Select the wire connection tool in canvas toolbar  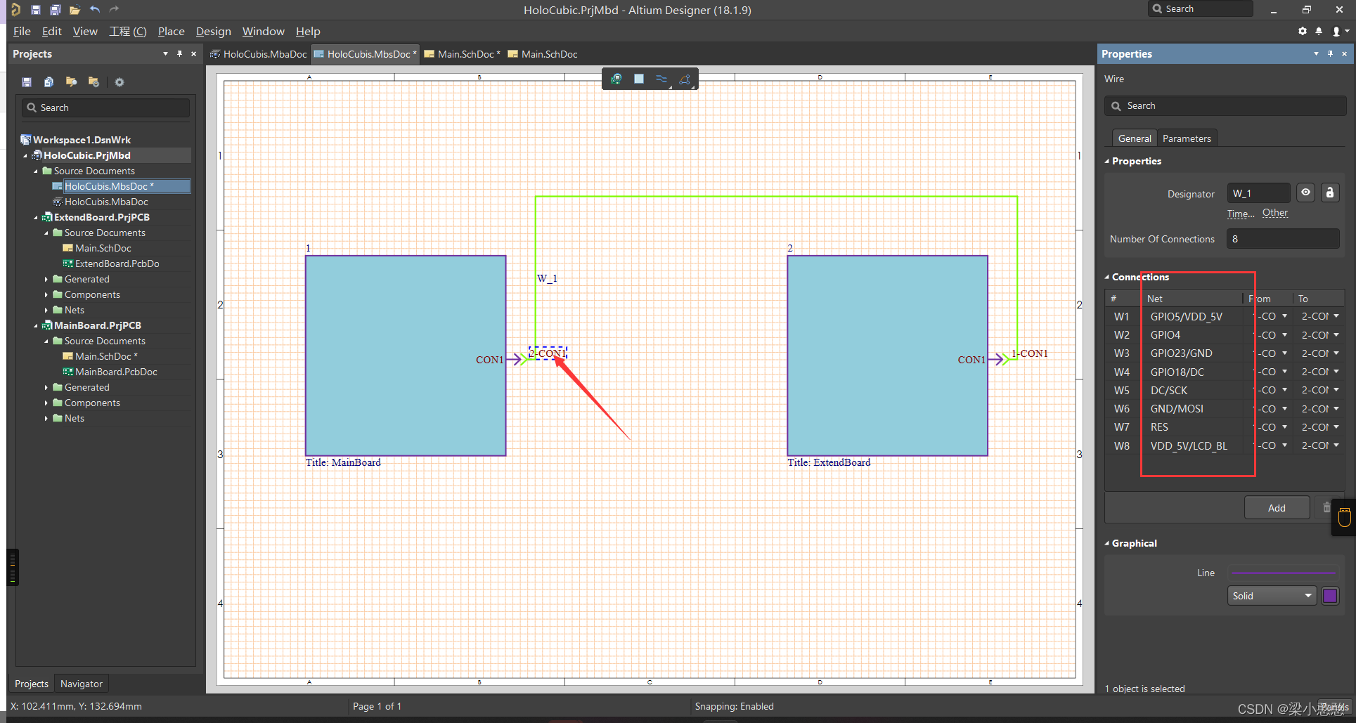(661, 79)
